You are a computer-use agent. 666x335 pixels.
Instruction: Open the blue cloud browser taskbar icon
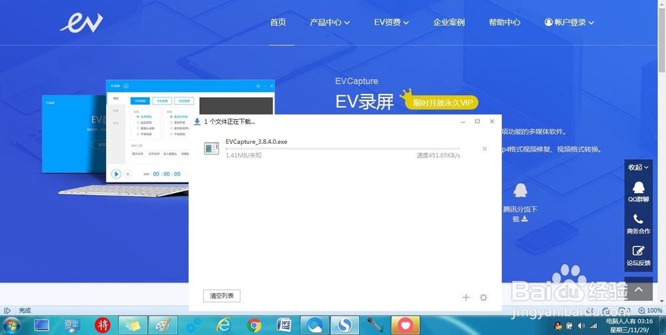314,326
